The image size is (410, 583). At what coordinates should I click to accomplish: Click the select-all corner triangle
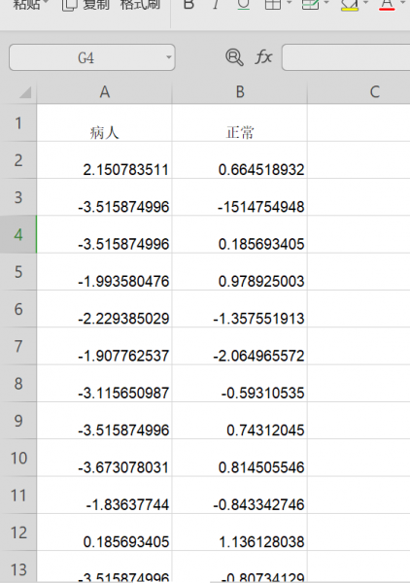pos(24,92)
